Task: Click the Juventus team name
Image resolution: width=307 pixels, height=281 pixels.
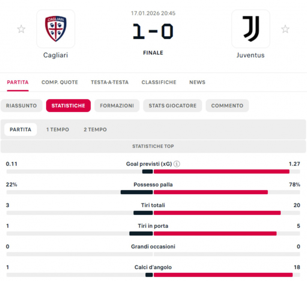Action: [x=250, y=55]
